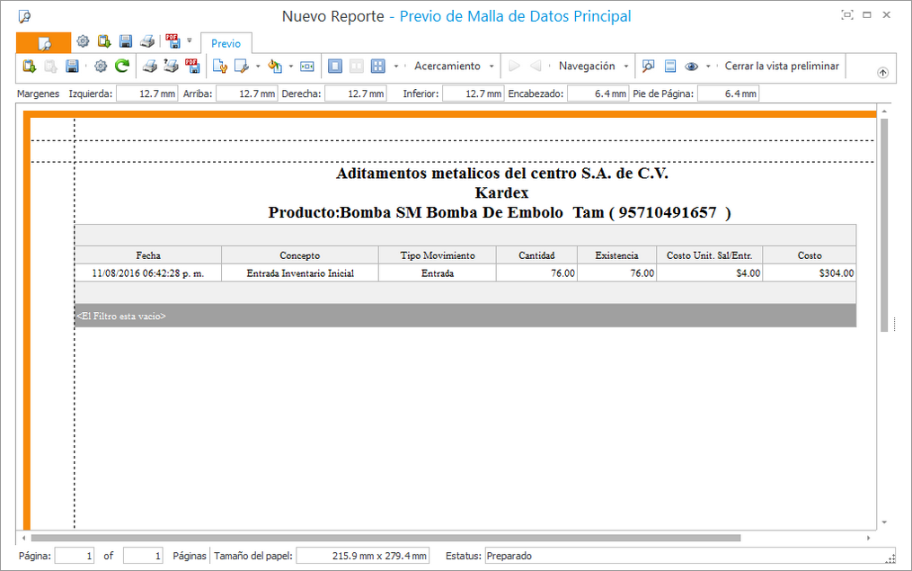Image resolution: width=912 pixels, height=571 pixels.
Task: Toggle the eye visibility icon
Action: tap(692, 67)
